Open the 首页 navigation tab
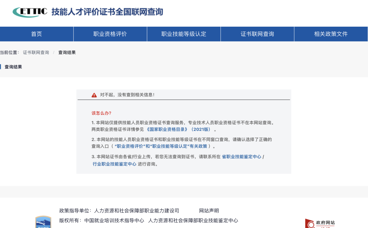This screenshot has width=368, height=228. pos(37,34)
